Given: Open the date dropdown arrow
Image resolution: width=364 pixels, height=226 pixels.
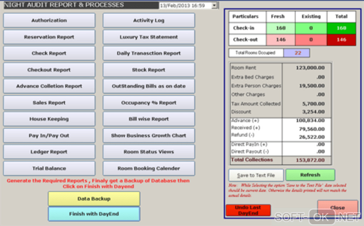Looking at the screenshot, I should (214, 5).
